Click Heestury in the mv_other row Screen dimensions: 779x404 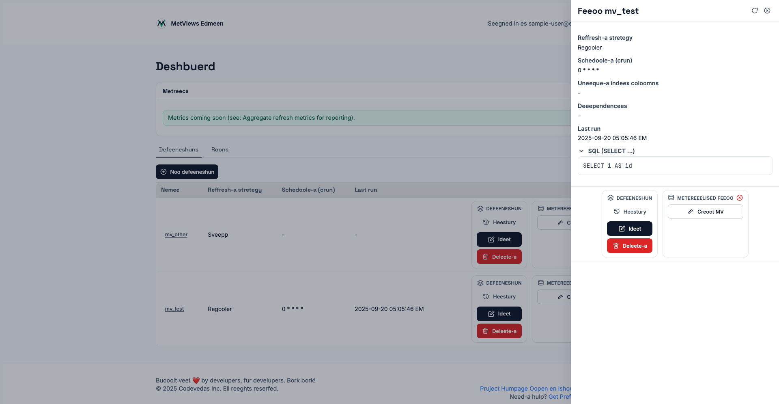[499, 222]
